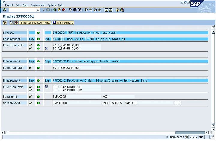The width and height of the screenshot is (216, 141).
Task: Create a new session icon
Action: coord(106,10)
